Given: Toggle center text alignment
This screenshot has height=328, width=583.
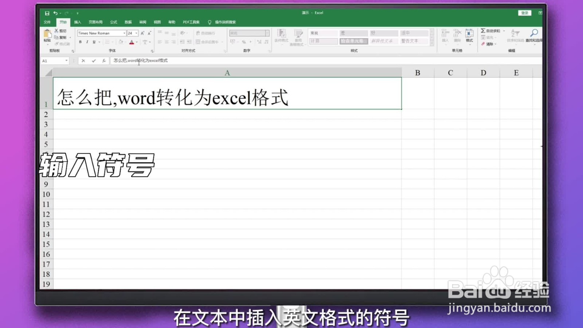Looking at the screenshot, I should (x=167, y=42).
